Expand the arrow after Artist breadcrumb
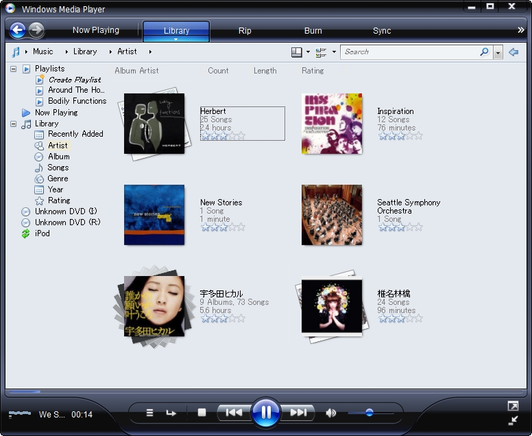532x436 pixels. [150, 52]
